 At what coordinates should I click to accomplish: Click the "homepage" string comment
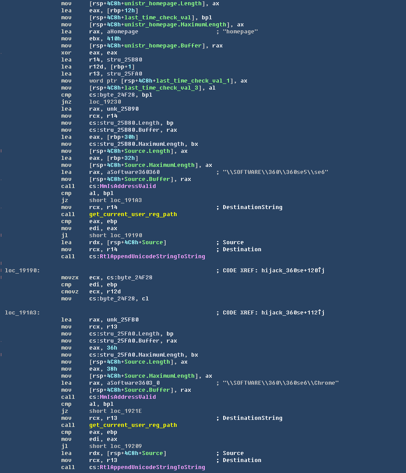[240, 32]
